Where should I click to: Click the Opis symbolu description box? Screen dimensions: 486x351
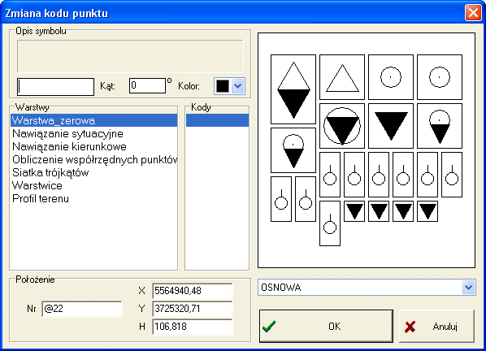tap(130, 56)
